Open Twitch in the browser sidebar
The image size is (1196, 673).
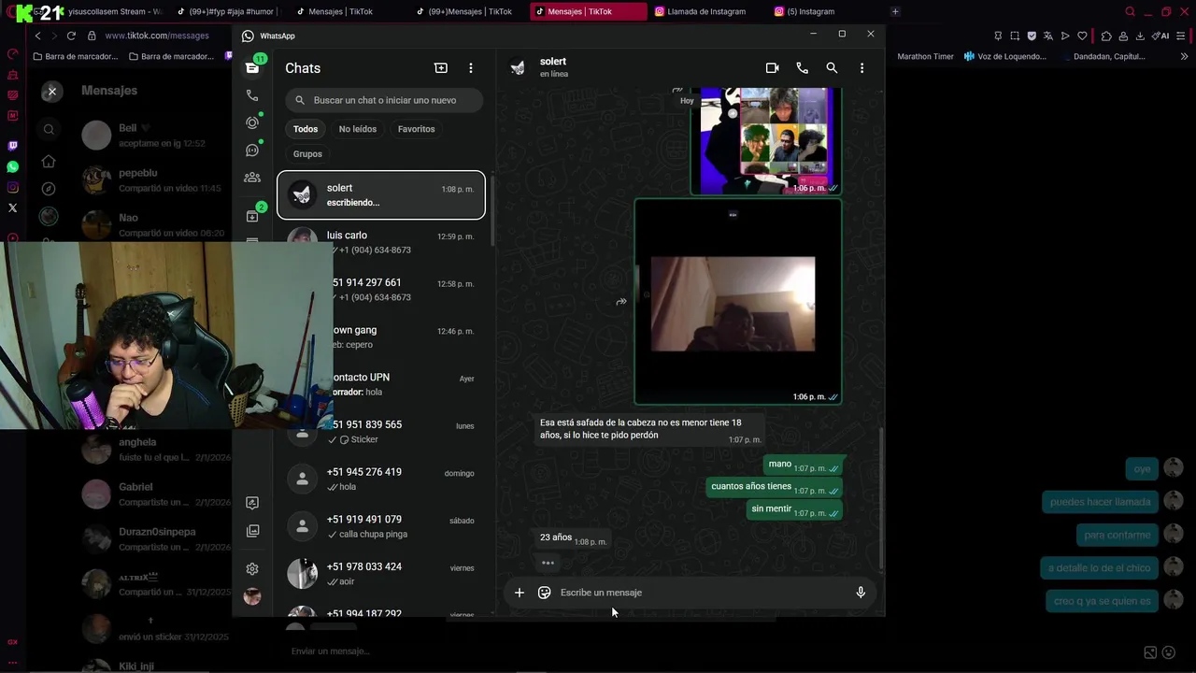click(12, 146)
